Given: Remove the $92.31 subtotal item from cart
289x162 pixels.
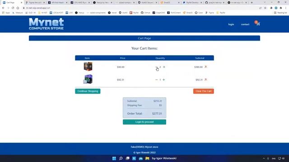Looking at the screenshot, I should (206, 80).
